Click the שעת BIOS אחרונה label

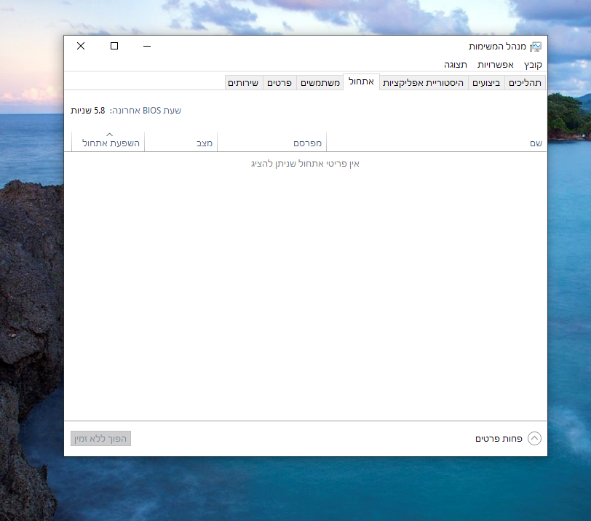tap(146, 111)
